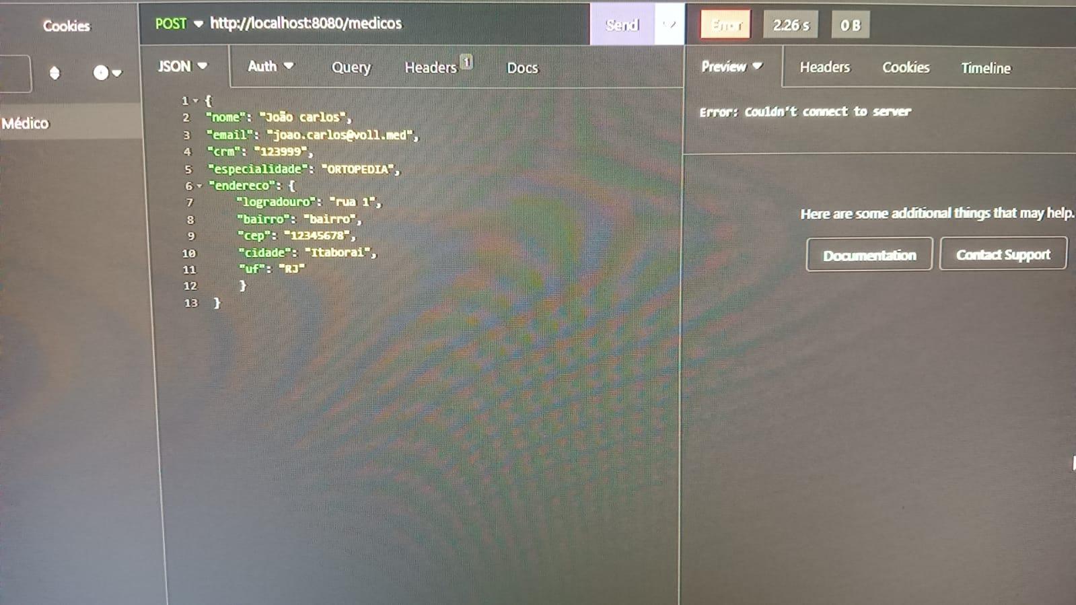This screenshot has height=605, width=1076.
Task: Click the "email" JSON line
Action: click(312, 135)
